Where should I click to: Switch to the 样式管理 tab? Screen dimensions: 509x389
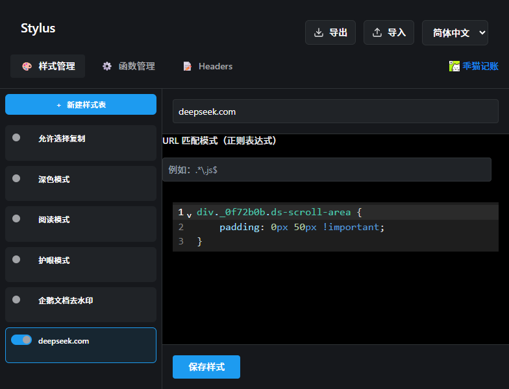click(48, 66)
